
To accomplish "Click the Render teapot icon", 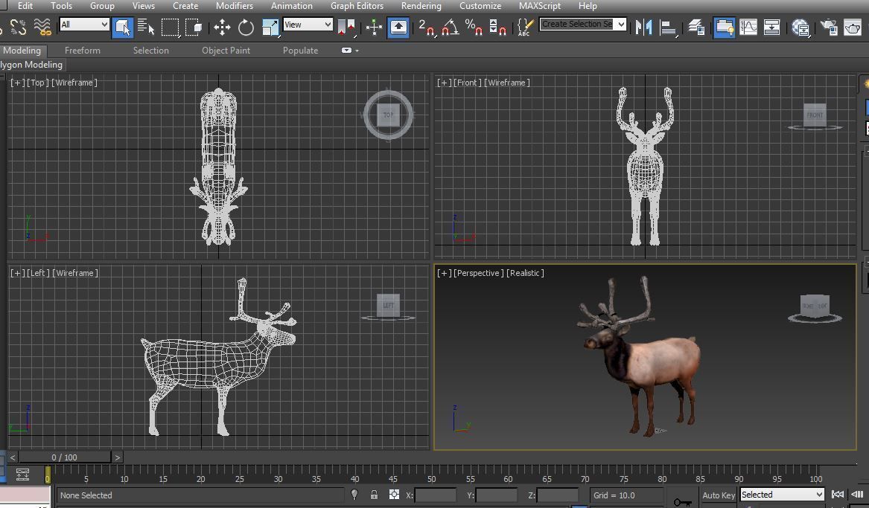I will click(x=853, y=27).
